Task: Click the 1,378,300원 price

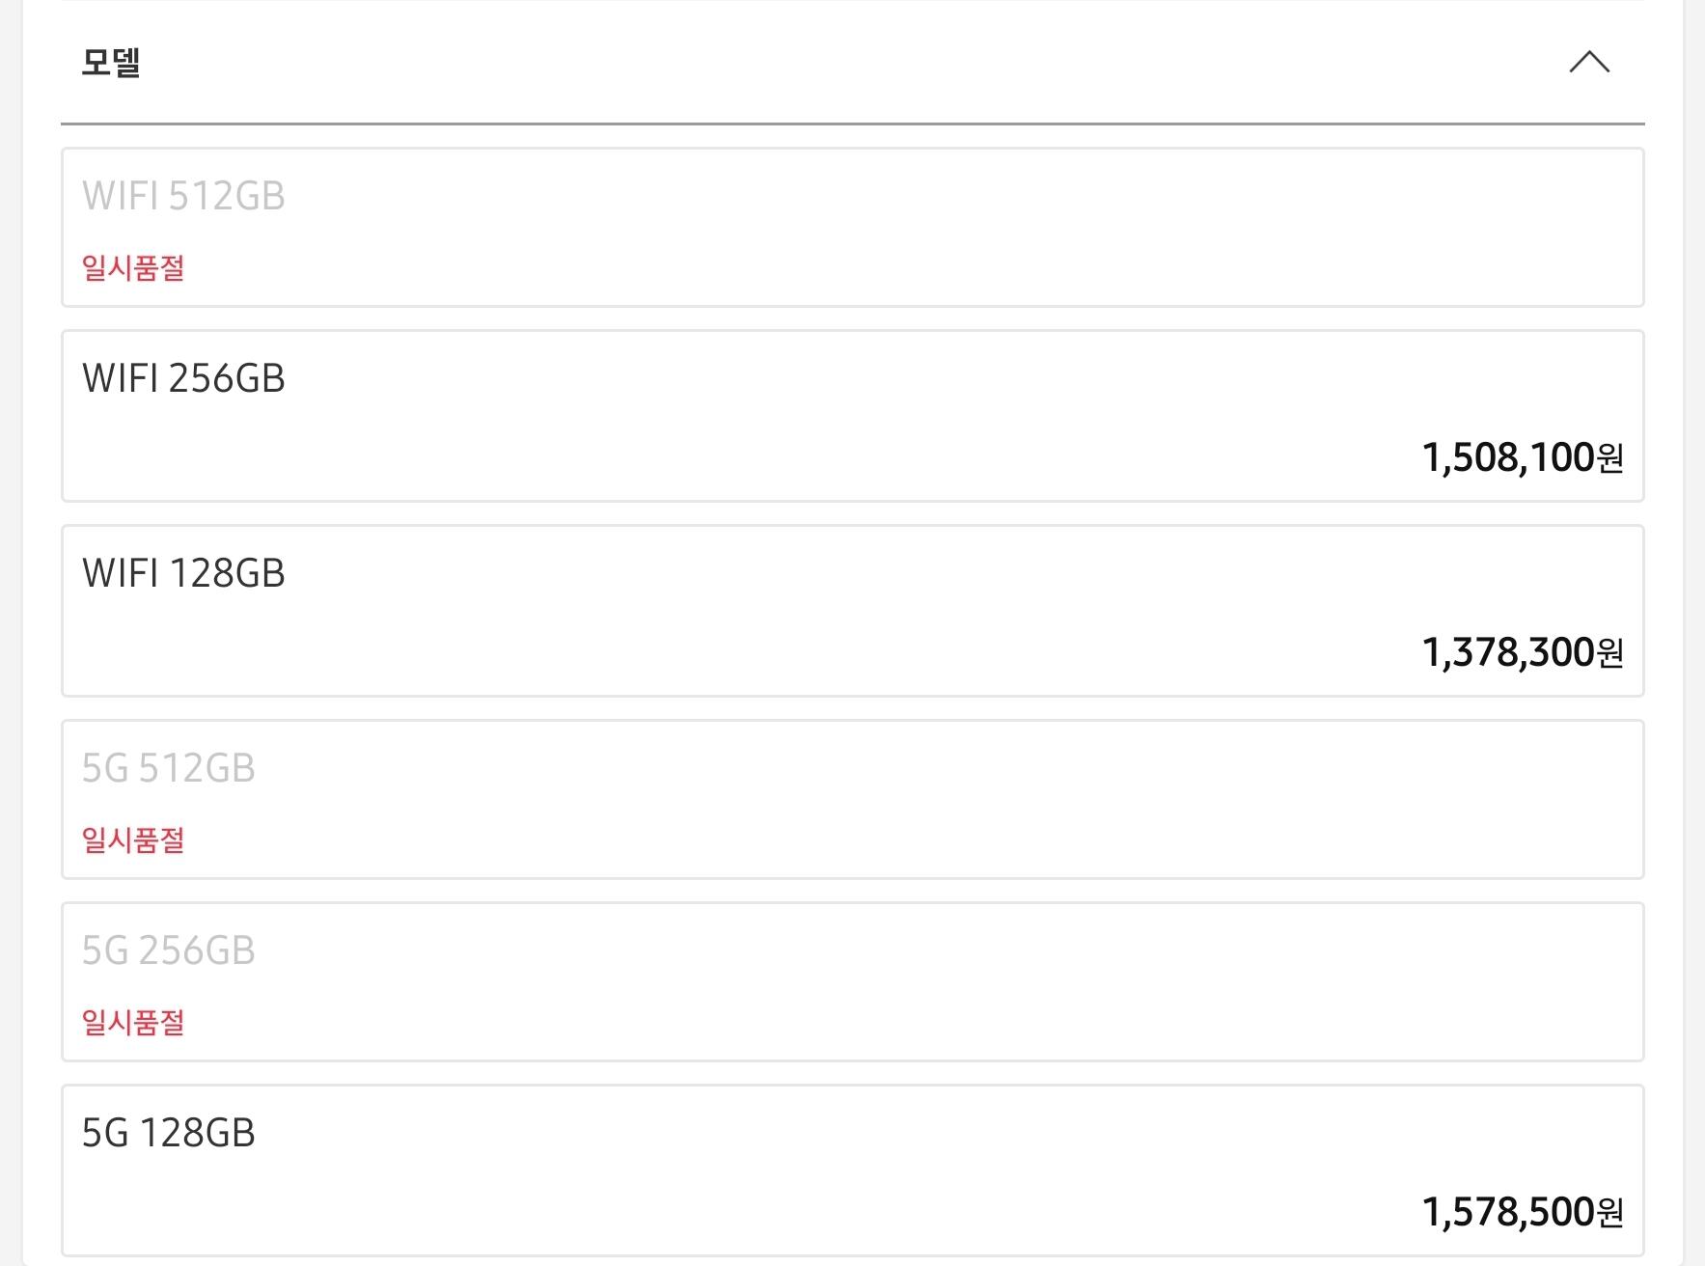Action: pyautogui.click(x=1522, y=652)
